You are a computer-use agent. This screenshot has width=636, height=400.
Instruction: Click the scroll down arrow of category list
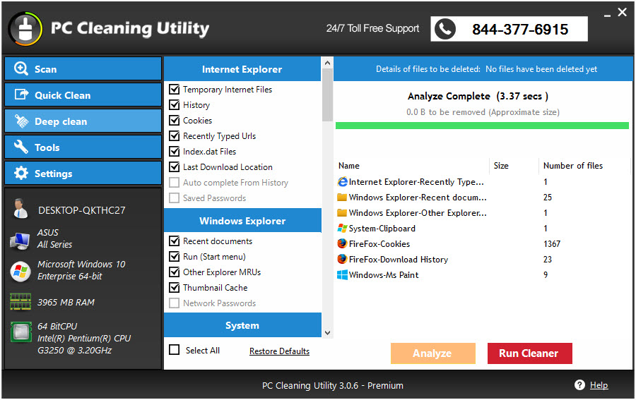[327, 333]
